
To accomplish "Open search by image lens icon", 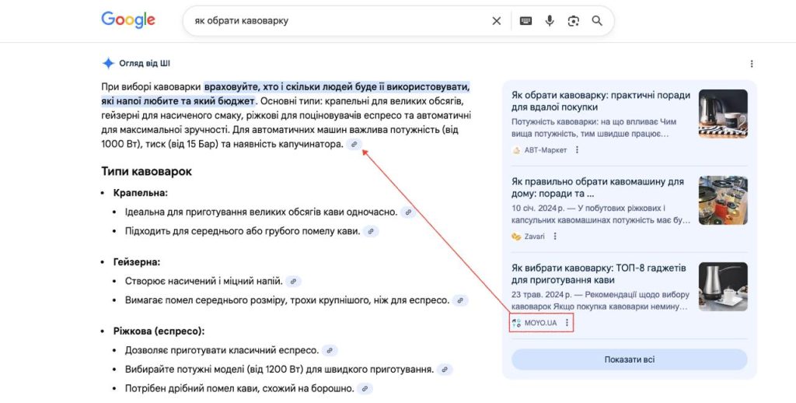I will [x=573, y=21].
